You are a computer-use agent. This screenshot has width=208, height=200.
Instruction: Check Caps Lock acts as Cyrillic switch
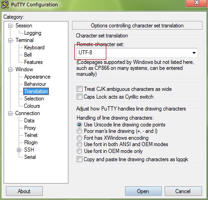click(79, 97)
